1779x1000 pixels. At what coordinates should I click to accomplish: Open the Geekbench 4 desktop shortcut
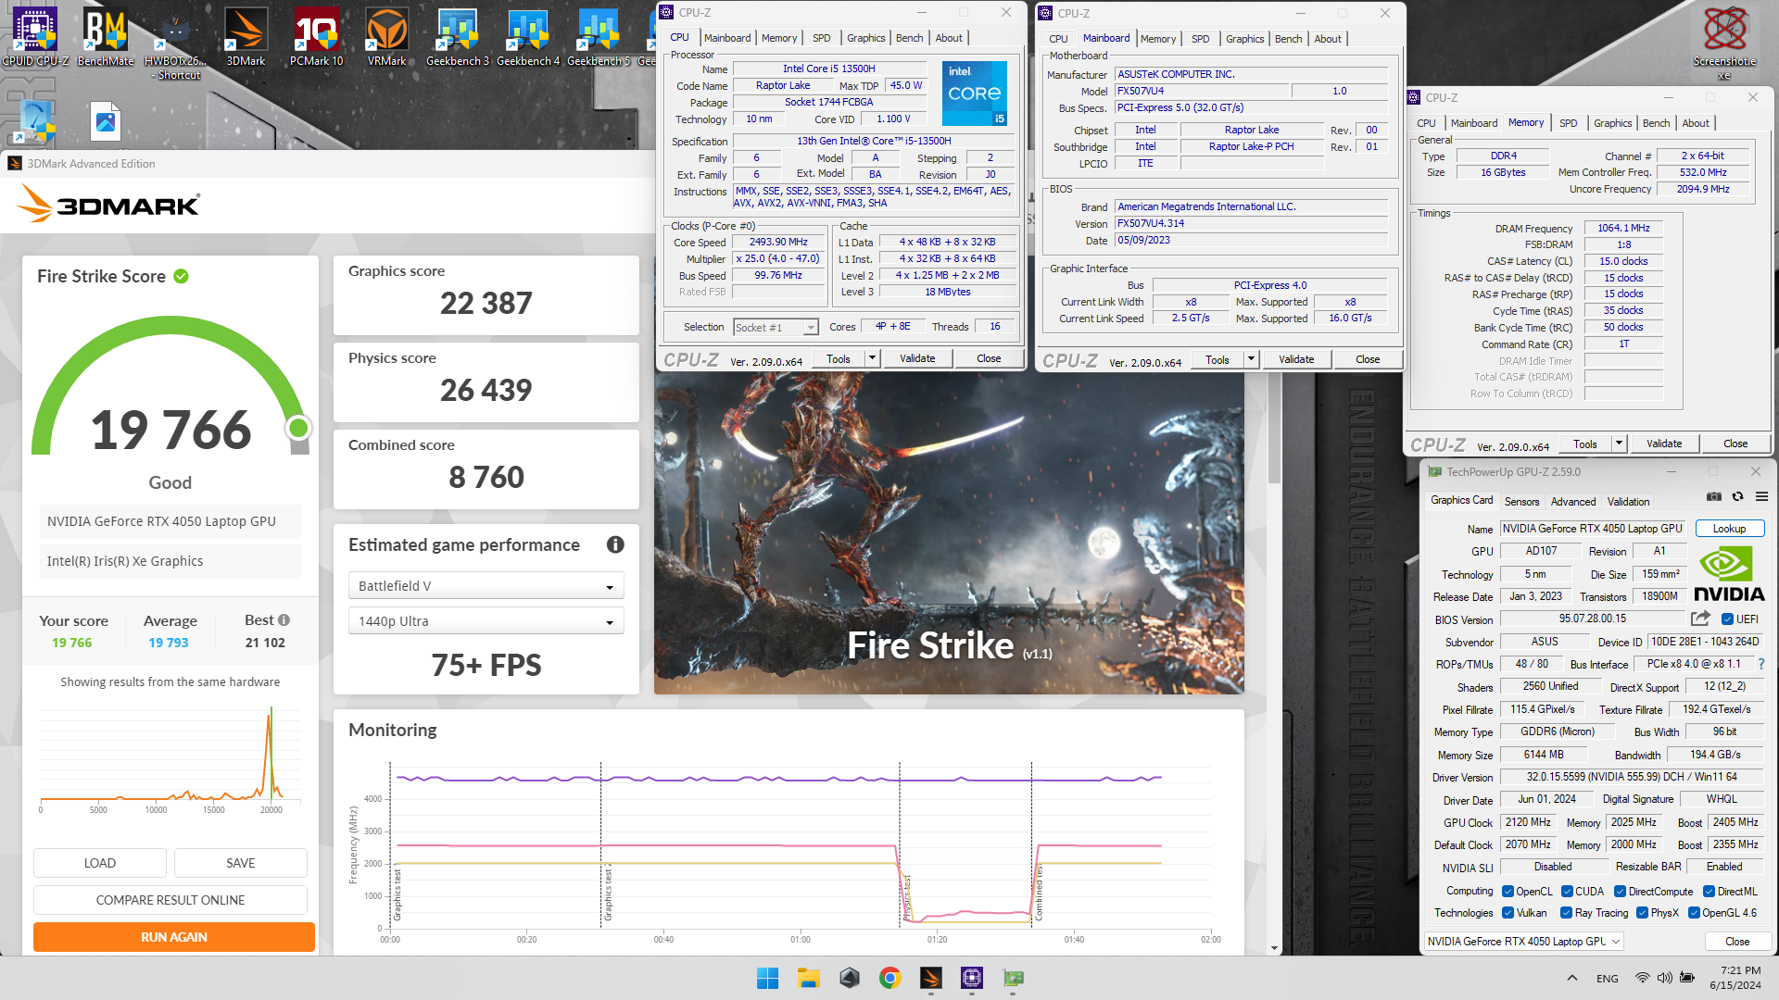tap(528, 37)
